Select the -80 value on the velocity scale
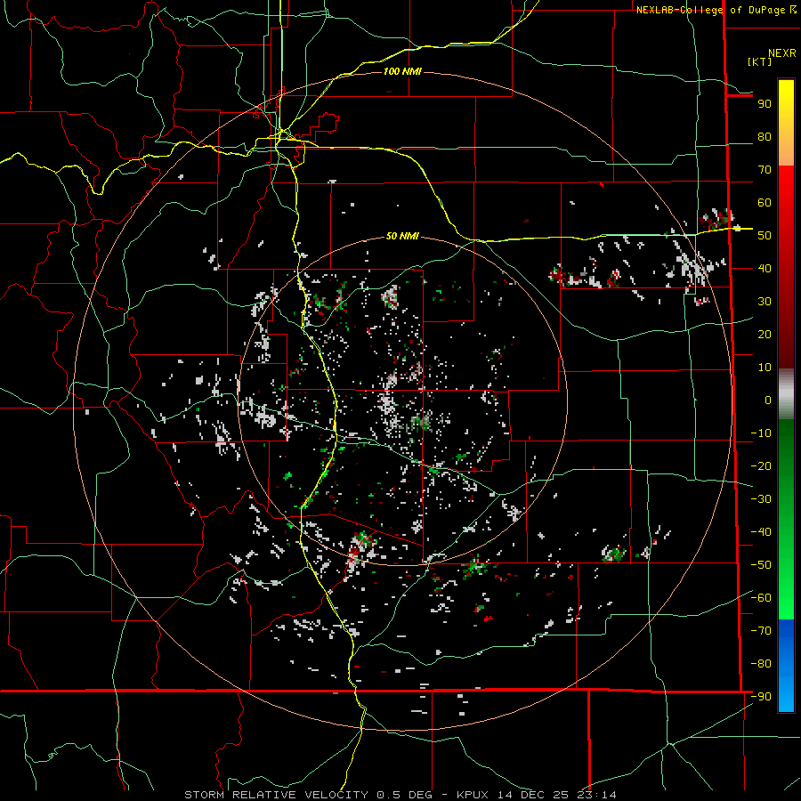Image resolution: width=801 pixels, height=801 pixels. point(761,664)
